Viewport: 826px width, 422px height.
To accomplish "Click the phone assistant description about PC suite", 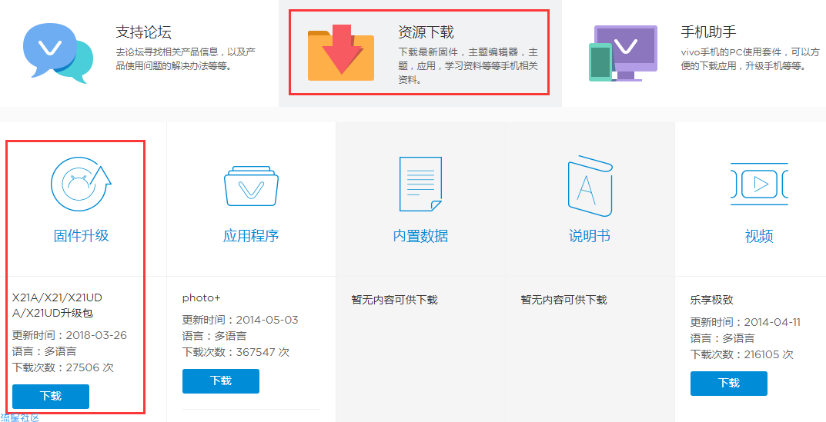I will tap(751, 59).
